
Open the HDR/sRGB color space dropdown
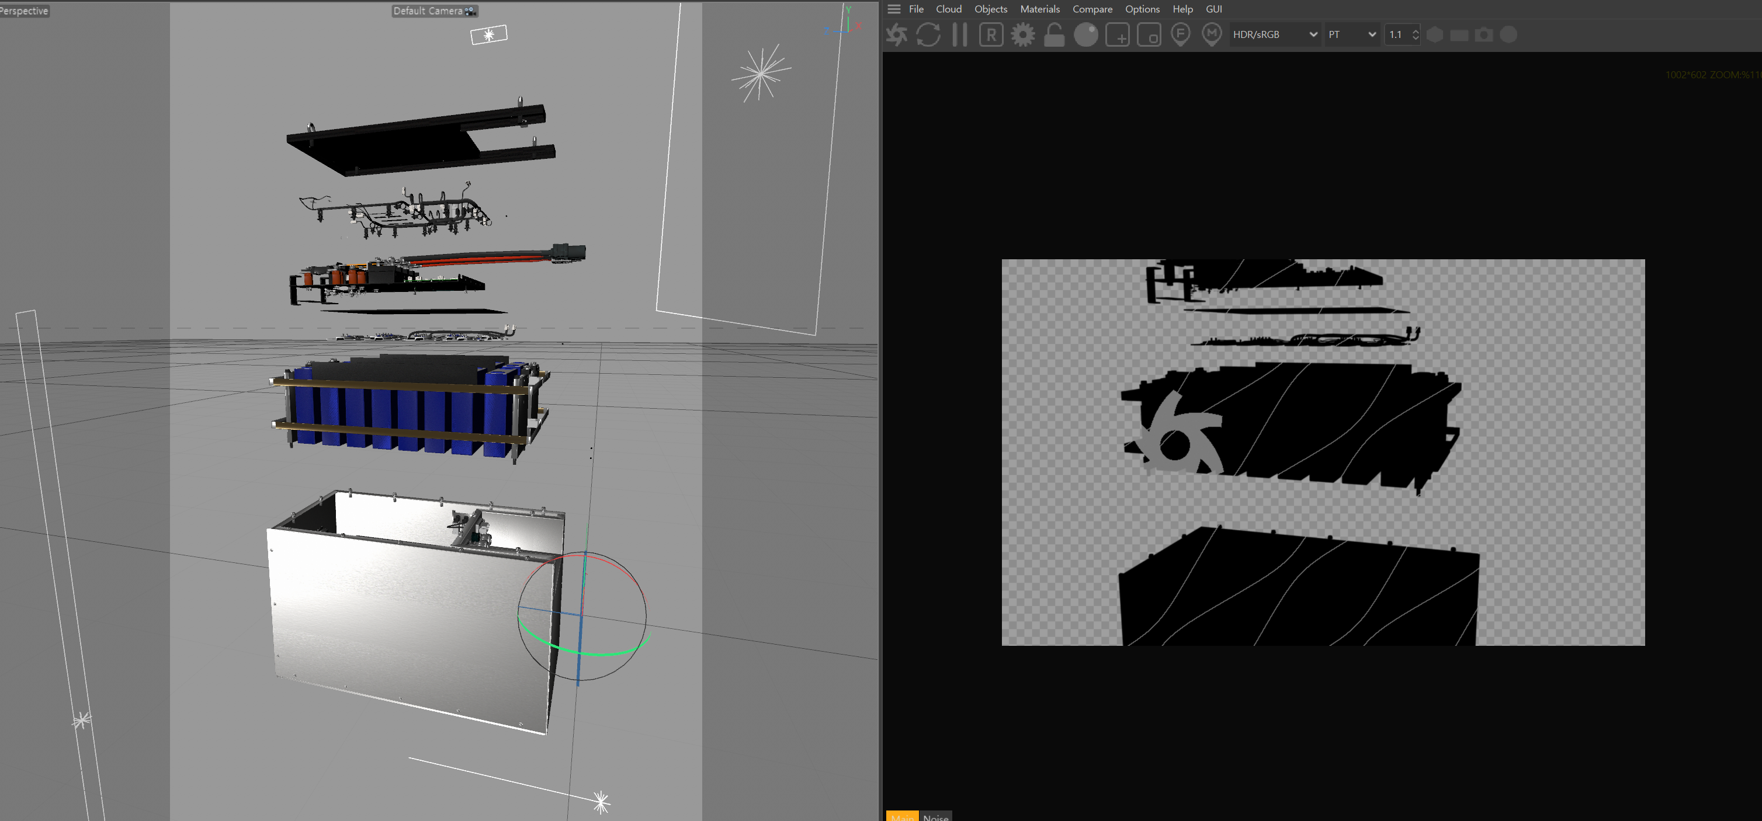coord(1274,35)
